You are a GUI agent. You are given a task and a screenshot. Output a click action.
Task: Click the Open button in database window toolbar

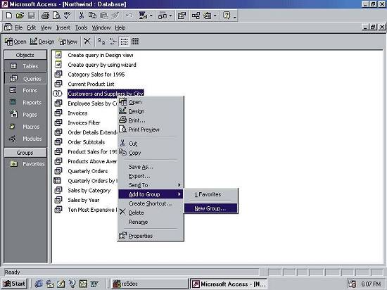pos(15,42)
